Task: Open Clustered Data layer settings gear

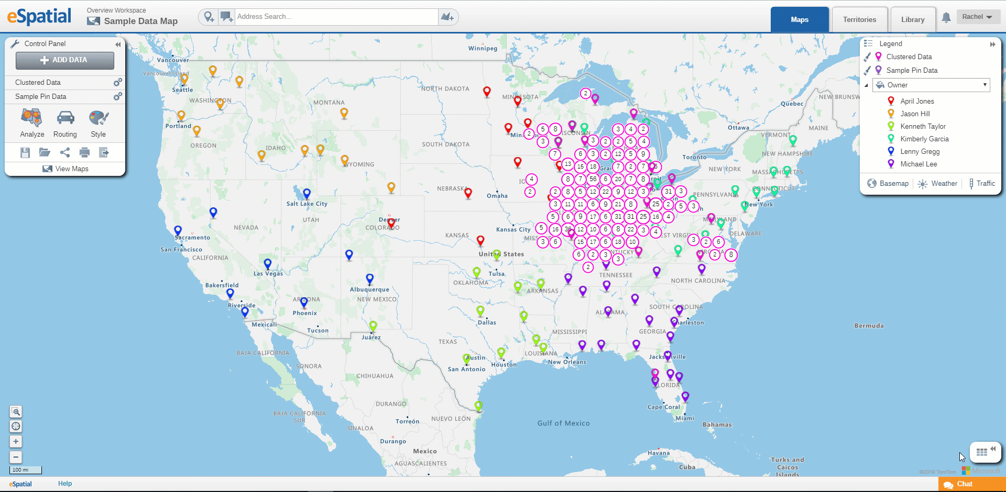Action: point(118,82)
